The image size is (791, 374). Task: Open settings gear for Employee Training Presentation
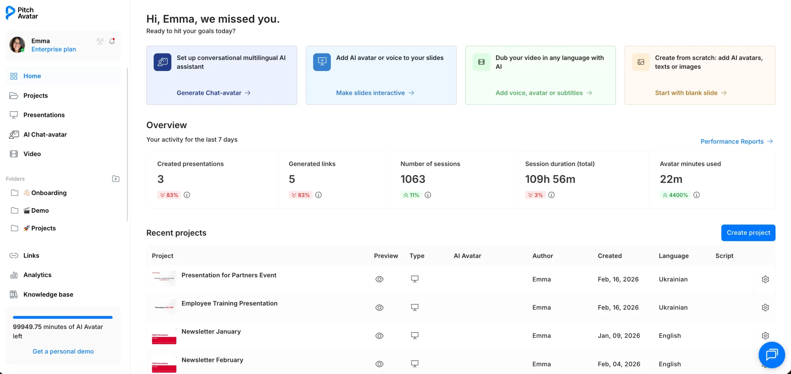click(765, 307)
